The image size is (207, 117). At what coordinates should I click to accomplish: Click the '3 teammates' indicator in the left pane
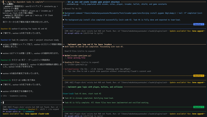(x=29, y=112)
